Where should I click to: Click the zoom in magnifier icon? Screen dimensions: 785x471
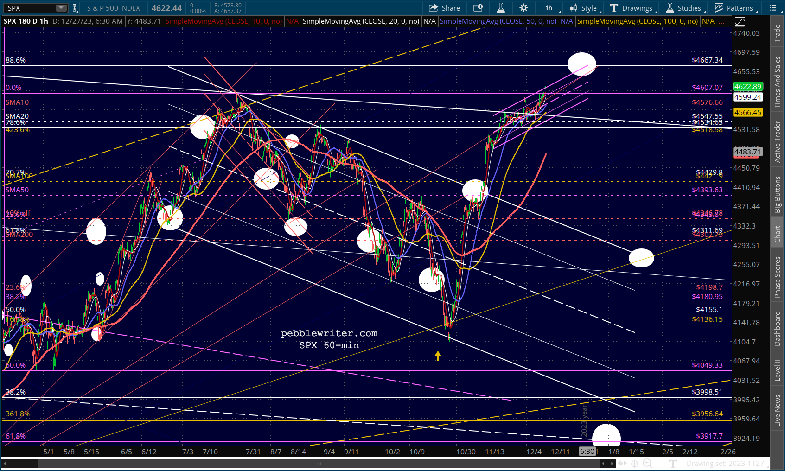(647, 463)
